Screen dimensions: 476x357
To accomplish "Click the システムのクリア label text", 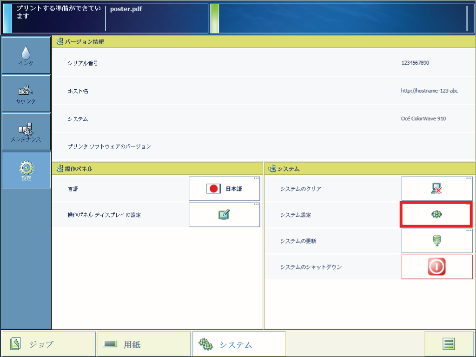I will point(301,189).
